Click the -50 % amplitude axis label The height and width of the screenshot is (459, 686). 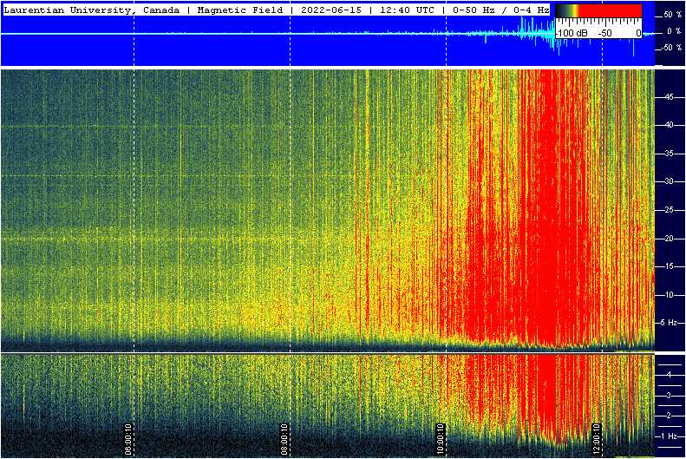coord(670,48)
